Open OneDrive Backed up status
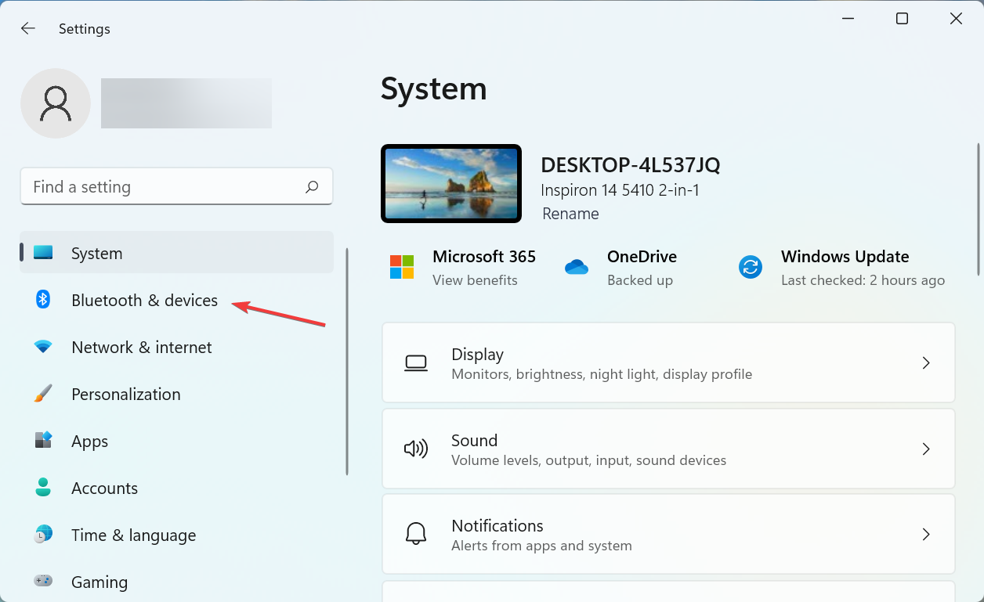This screenshot has height=602, width=984. (x=640, y=280)
